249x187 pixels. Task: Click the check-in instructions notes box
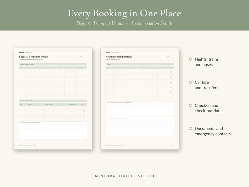pyautogui.click(x=140, y=109)
